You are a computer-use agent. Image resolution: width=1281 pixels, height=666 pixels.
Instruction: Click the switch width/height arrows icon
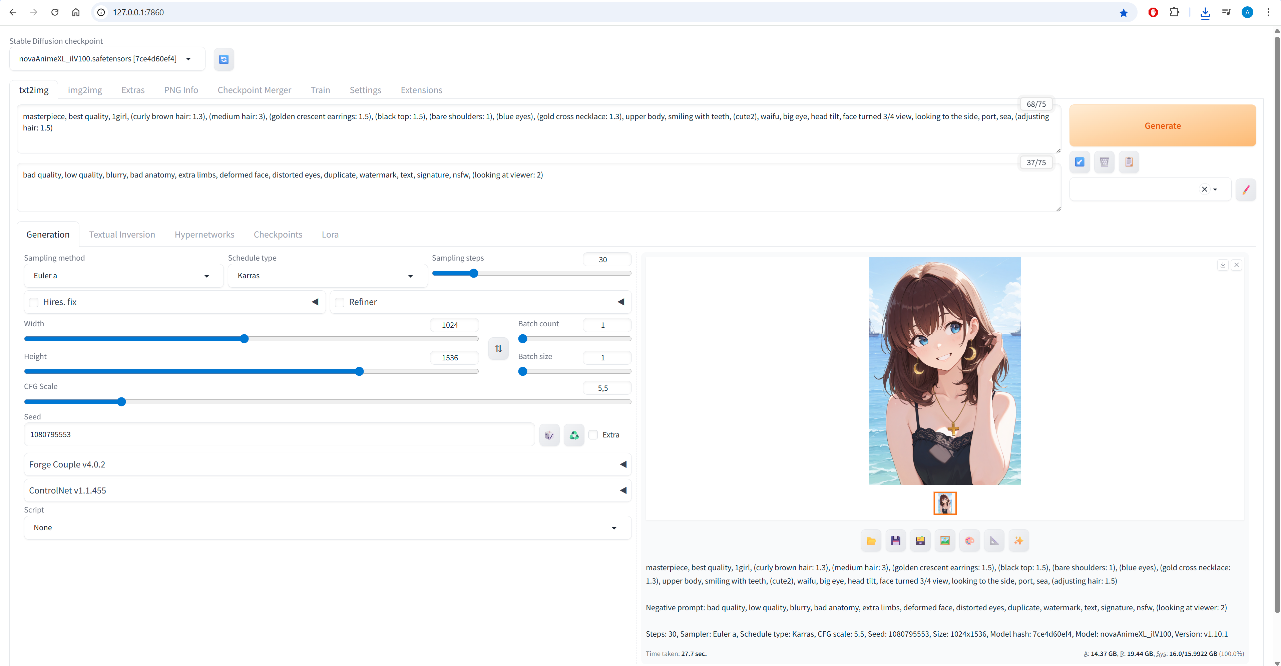(498, 349)
